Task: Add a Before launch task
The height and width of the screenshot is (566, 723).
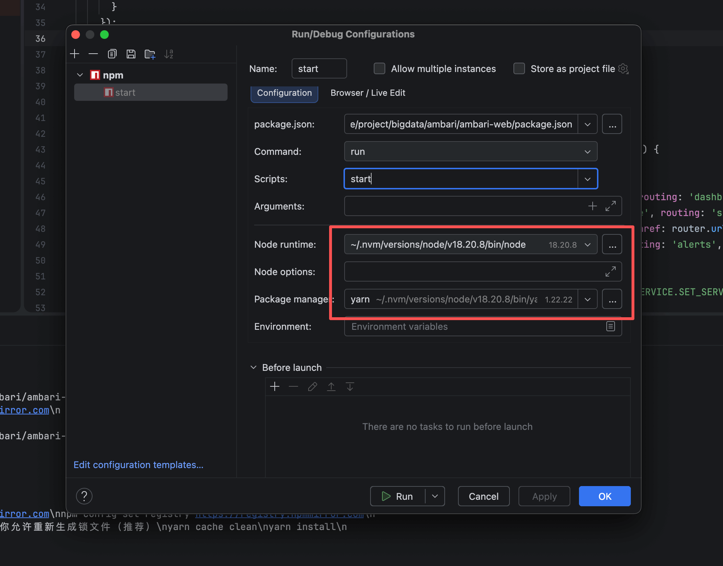Action: coord(275,386)
